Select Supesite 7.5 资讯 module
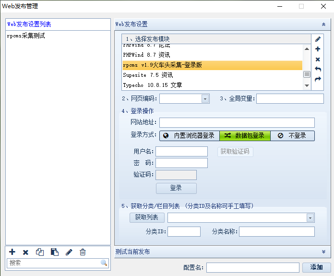Image resolution: width=334 pixels, height=276 pixels. (213, 75)
